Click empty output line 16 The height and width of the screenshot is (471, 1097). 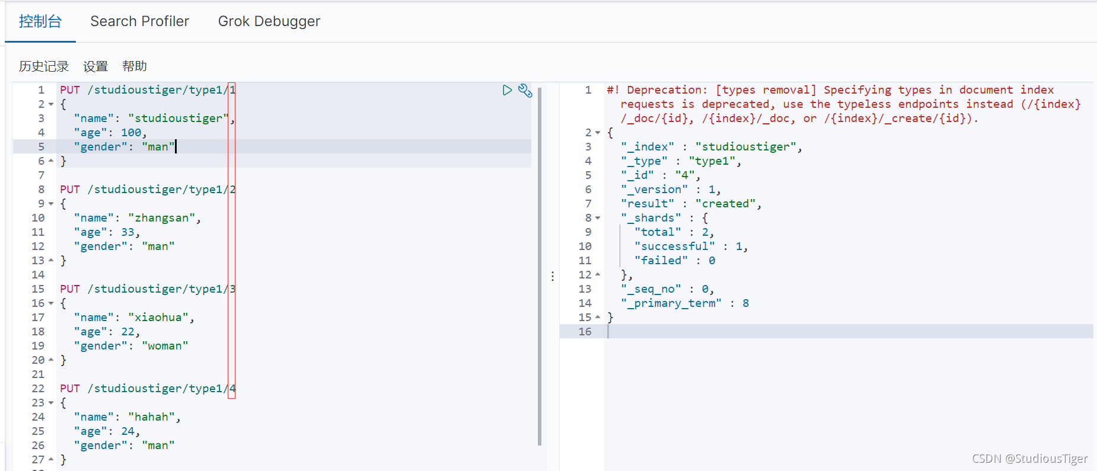(x=848, y=332)
